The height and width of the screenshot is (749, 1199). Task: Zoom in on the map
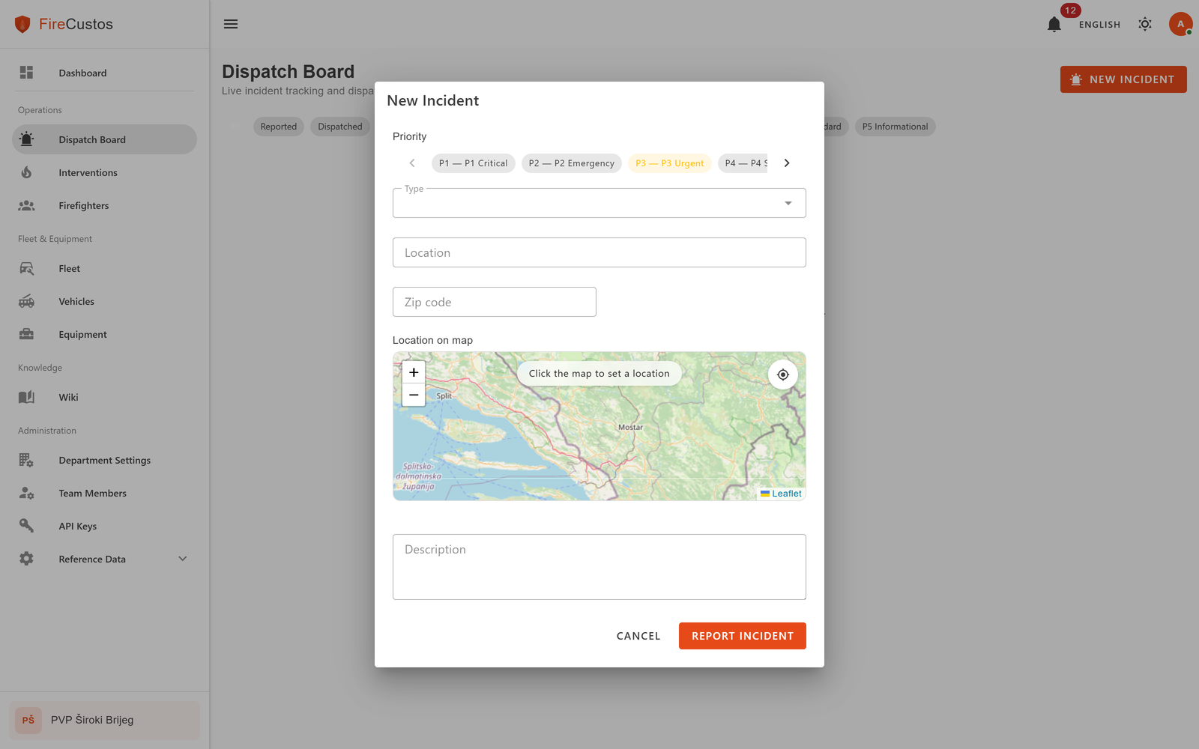pyautogui.click(x=414, y=372)
